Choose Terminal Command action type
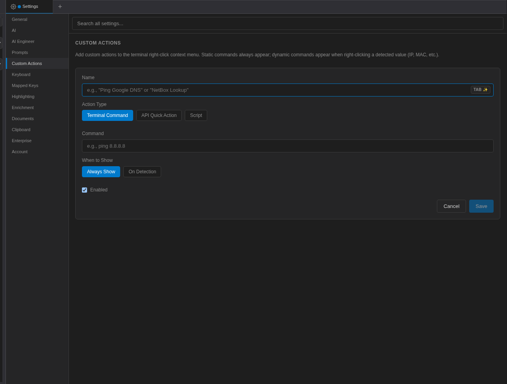The image size is (507, 384). click(108, 115)
